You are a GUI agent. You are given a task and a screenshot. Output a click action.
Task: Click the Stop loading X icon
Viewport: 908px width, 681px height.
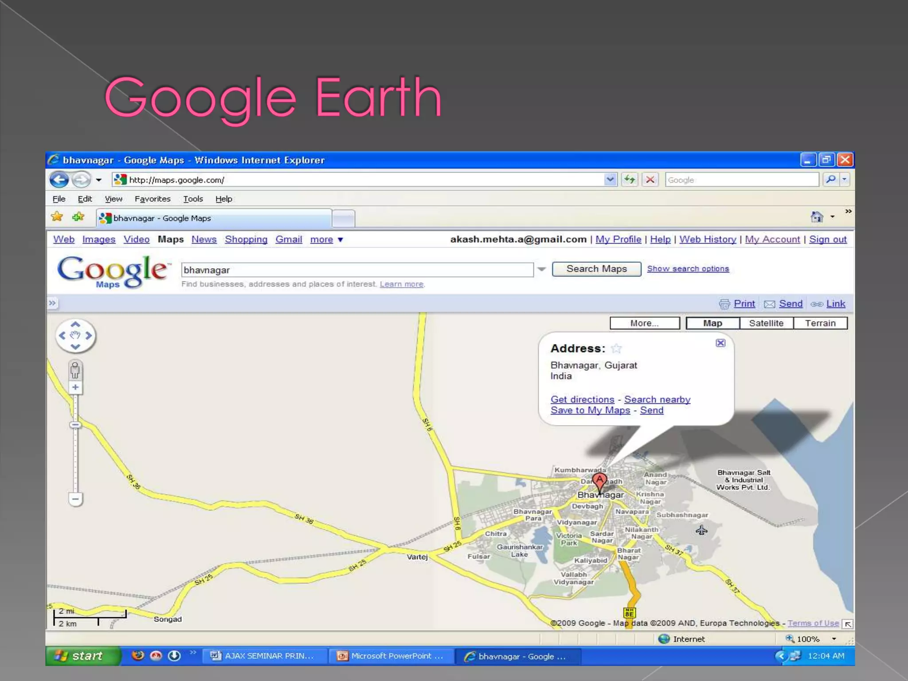point(650,180)
